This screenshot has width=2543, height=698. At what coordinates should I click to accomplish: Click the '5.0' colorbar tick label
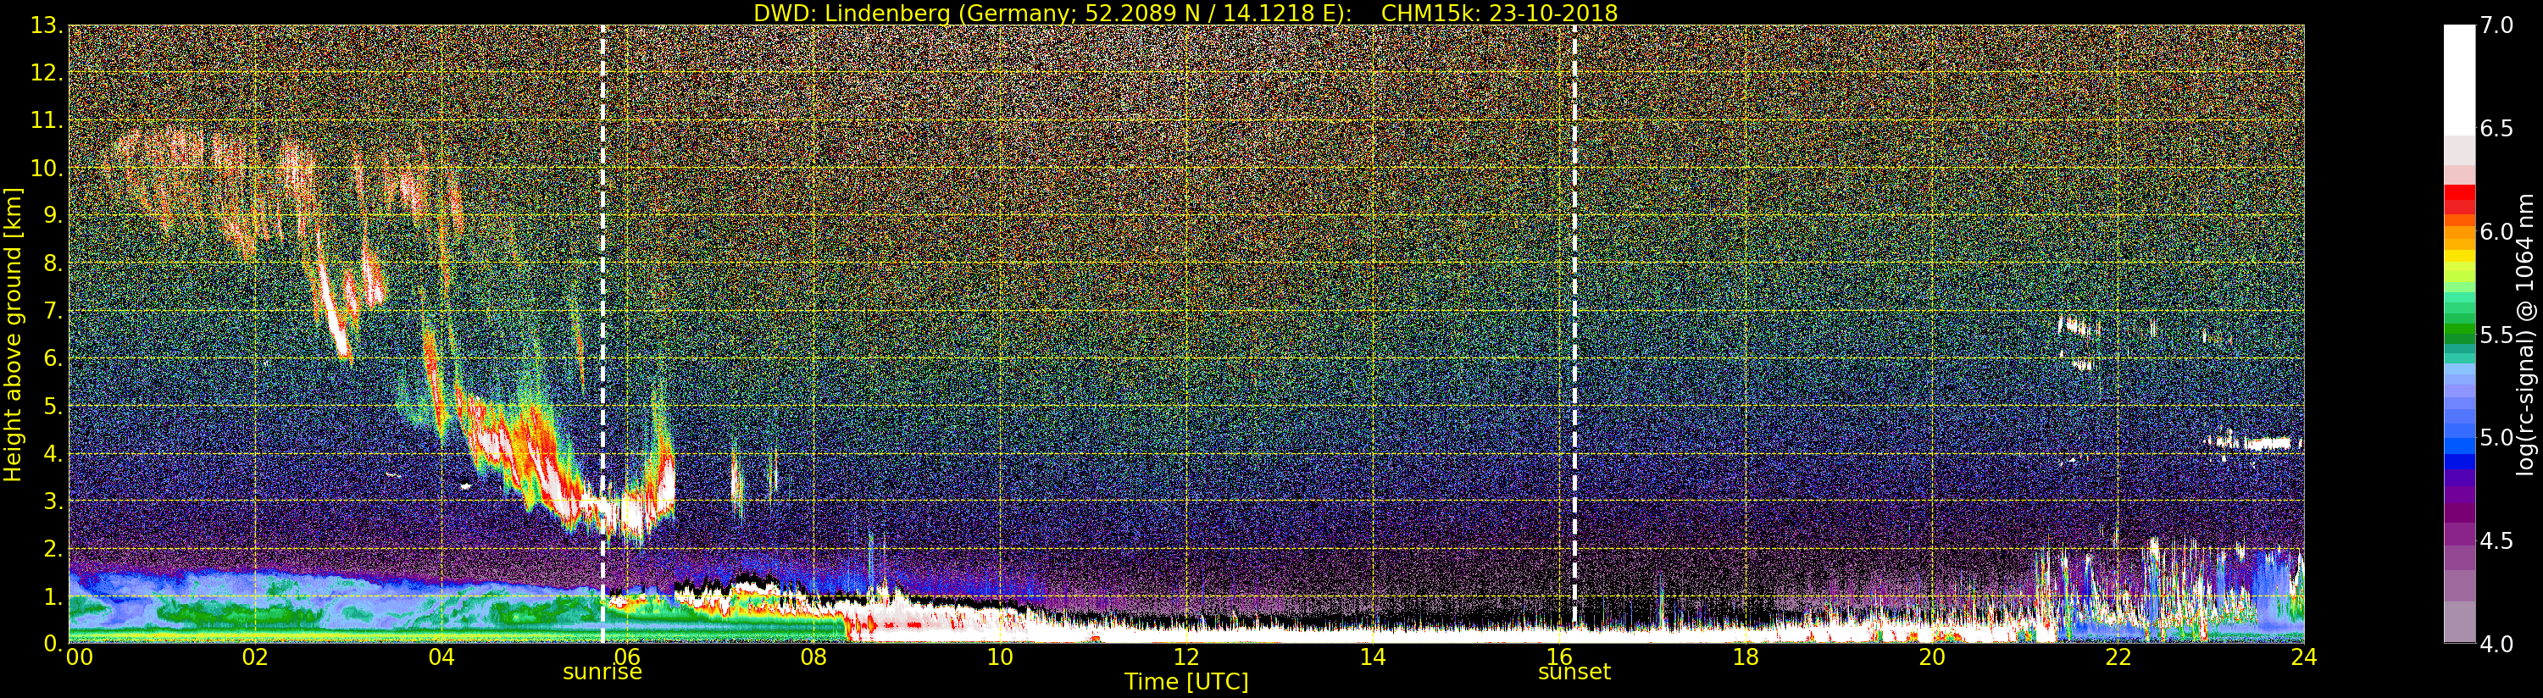pyautogui.click(x=2496, y=437)
